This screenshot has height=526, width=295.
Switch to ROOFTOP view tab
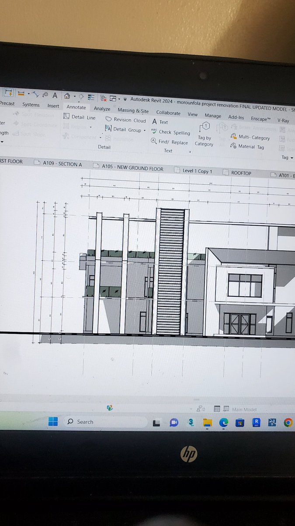pos(237,173)
